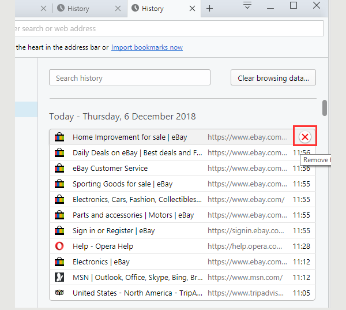Open Sign in or Register eBay entry
The height and width of the screenshot is (310, 346).
pos(114,231)
